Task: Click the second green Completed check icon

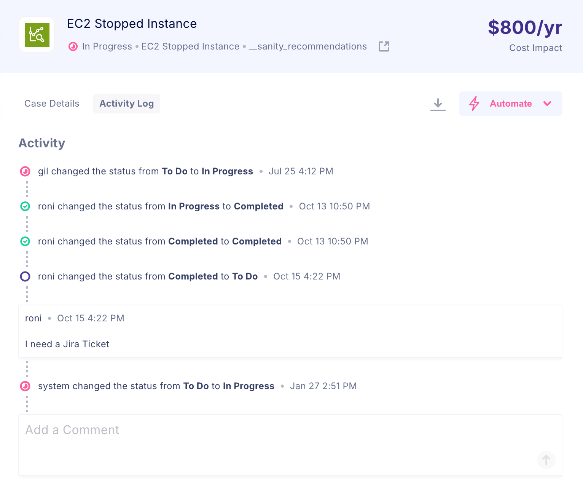Action: point(25,241)
